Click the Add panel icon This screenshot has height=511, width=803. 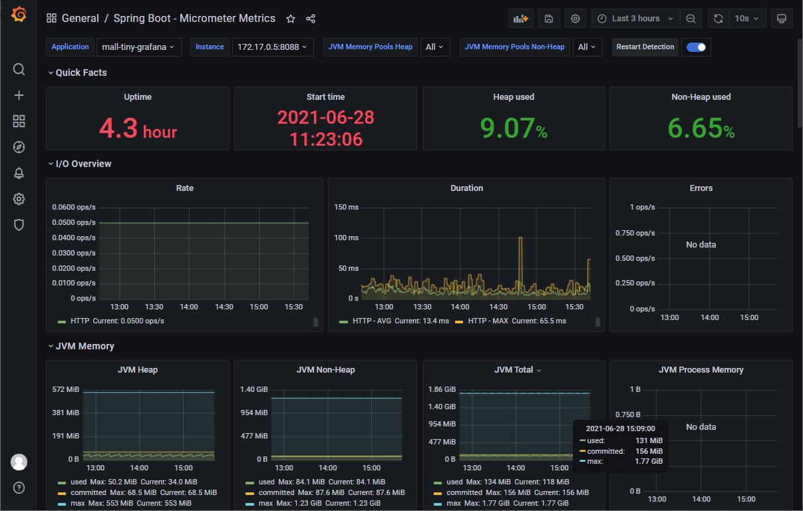[521, 19]
